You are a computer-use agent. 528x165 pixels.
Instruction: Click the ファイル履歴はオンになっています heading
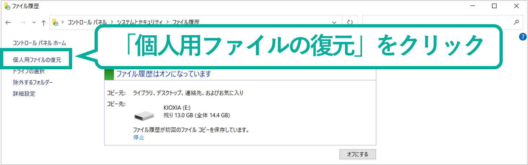coord(163,74)
